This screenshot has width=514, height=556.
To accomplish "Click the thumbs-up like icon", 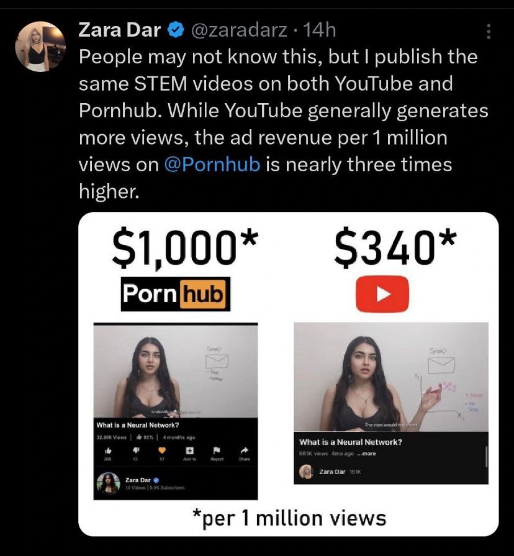I will [108, 451].
